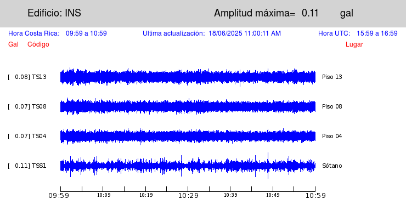Select the [0.08] value for TS13

(x=19, y=77)
